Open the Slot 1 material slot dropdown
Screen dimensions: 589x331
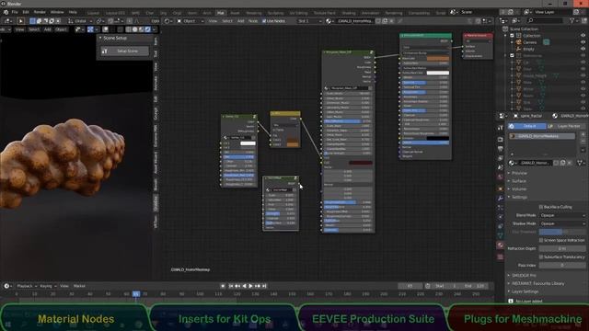[310, 21]
